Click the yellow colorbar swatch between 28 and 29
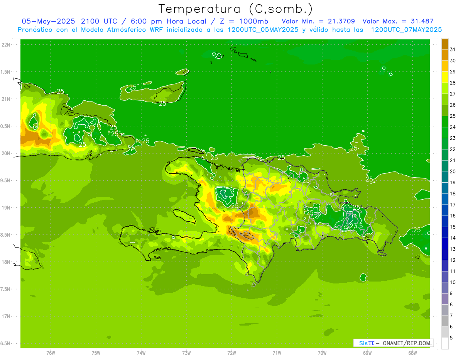Image resolution: width=463 pixels, height=358 pixels. point(445,77)
